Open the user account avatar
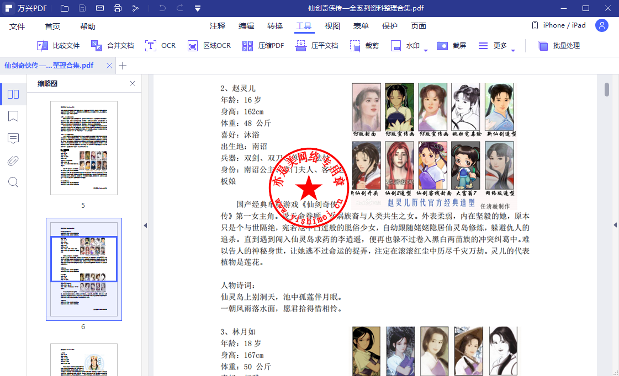Viewport: 619px width, 376px height. pyautogui.click(x=602, y=25)
